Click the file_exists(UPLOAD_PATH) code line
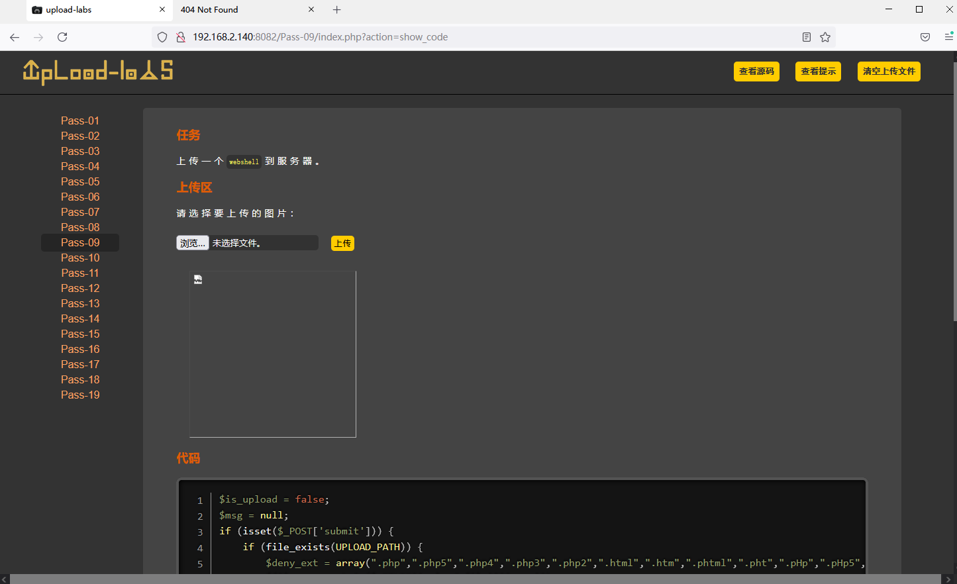Viewport: 957px width, 584px height. [x=332, y=547]
